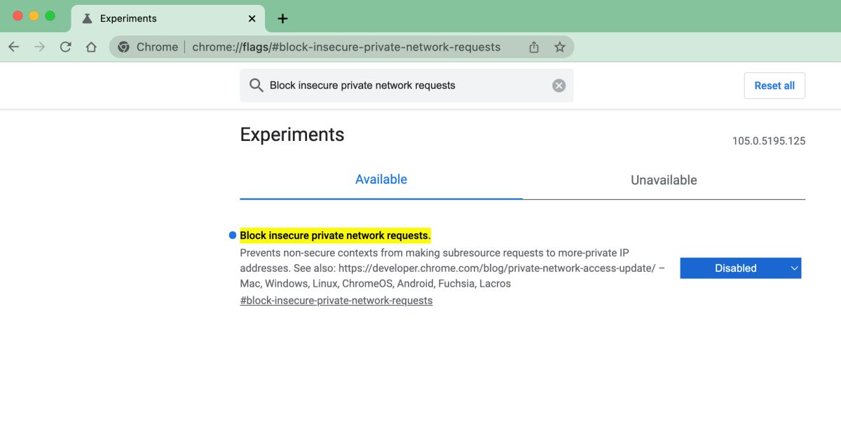Image resolution: width=841 pixels, height=424 pixels.
Task: Bookmark this page with star icon
Action: click(559, 47)
